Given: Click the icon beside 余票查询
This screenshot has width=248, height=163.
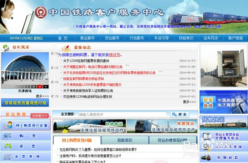Looking at the screenshot, I should pyautogui.click(x=7, y=157).
